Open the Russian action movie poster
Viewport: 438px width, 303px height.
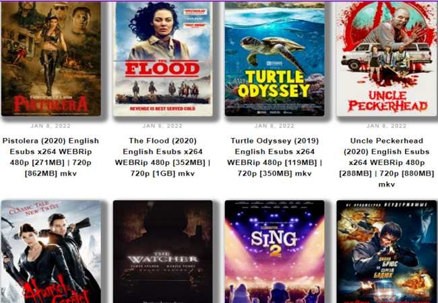pyautogui.click(x=387, y=252)
